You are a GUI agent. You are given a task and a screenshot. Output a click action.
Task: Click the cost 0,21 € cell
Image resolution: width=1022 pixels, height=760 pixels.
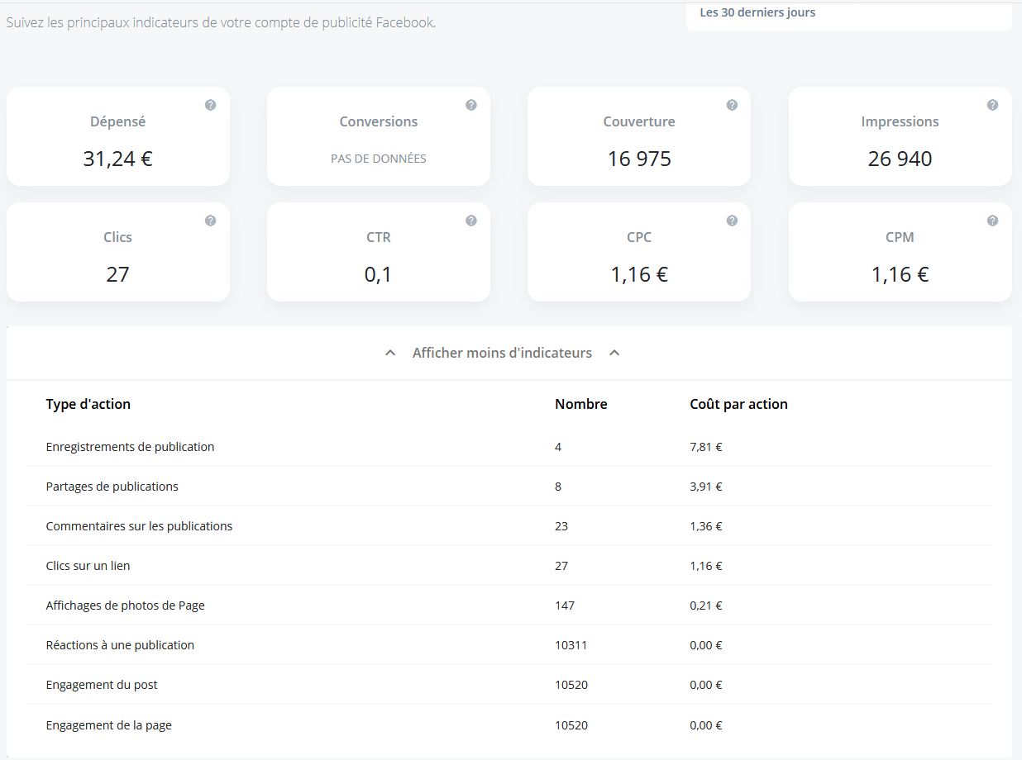pos(706,606)
